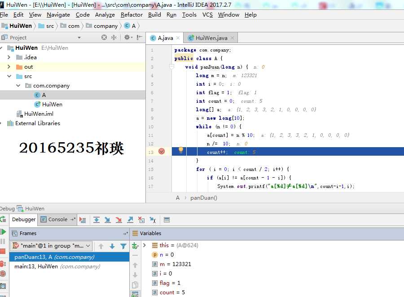Screen dimensions: 404x297
Task: Expand the .idea folder
Action: pyautogui.click(x=9, y=57)
